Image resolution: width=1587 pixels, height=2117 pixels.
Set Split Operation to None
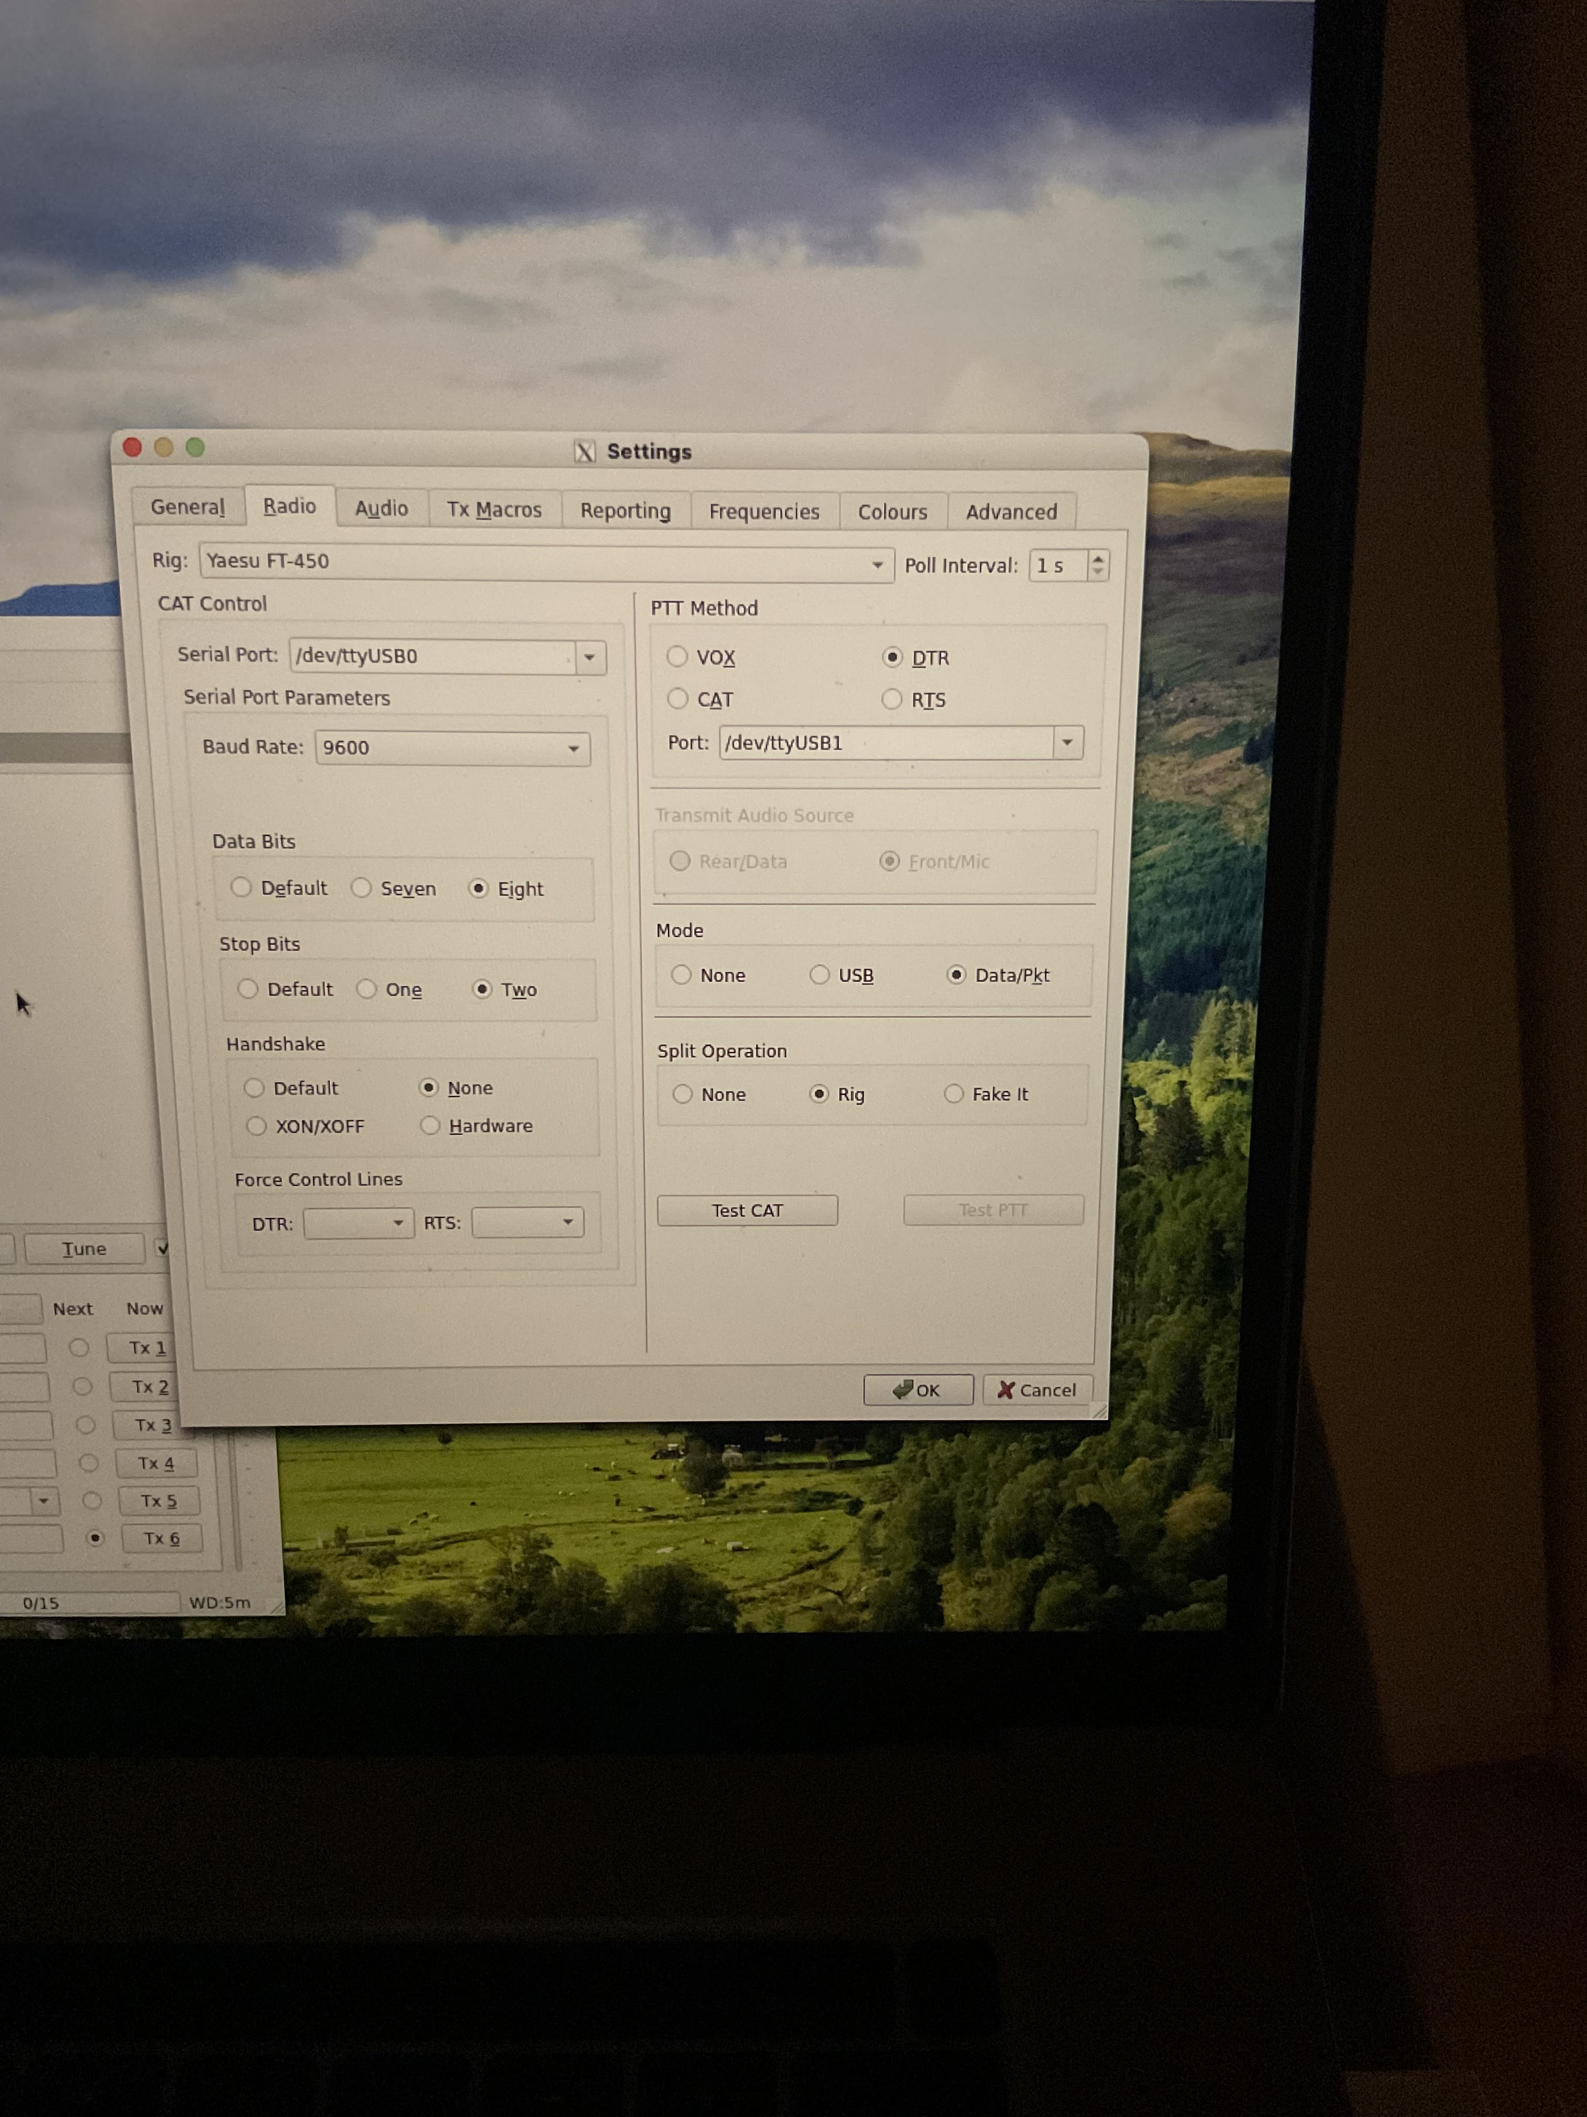pyautogui.click(x=682, y=1094)
